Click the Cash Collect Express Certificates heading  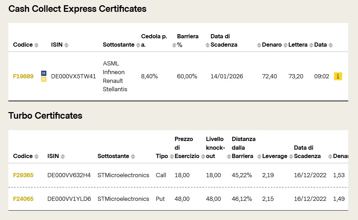(x=77, y=9)
